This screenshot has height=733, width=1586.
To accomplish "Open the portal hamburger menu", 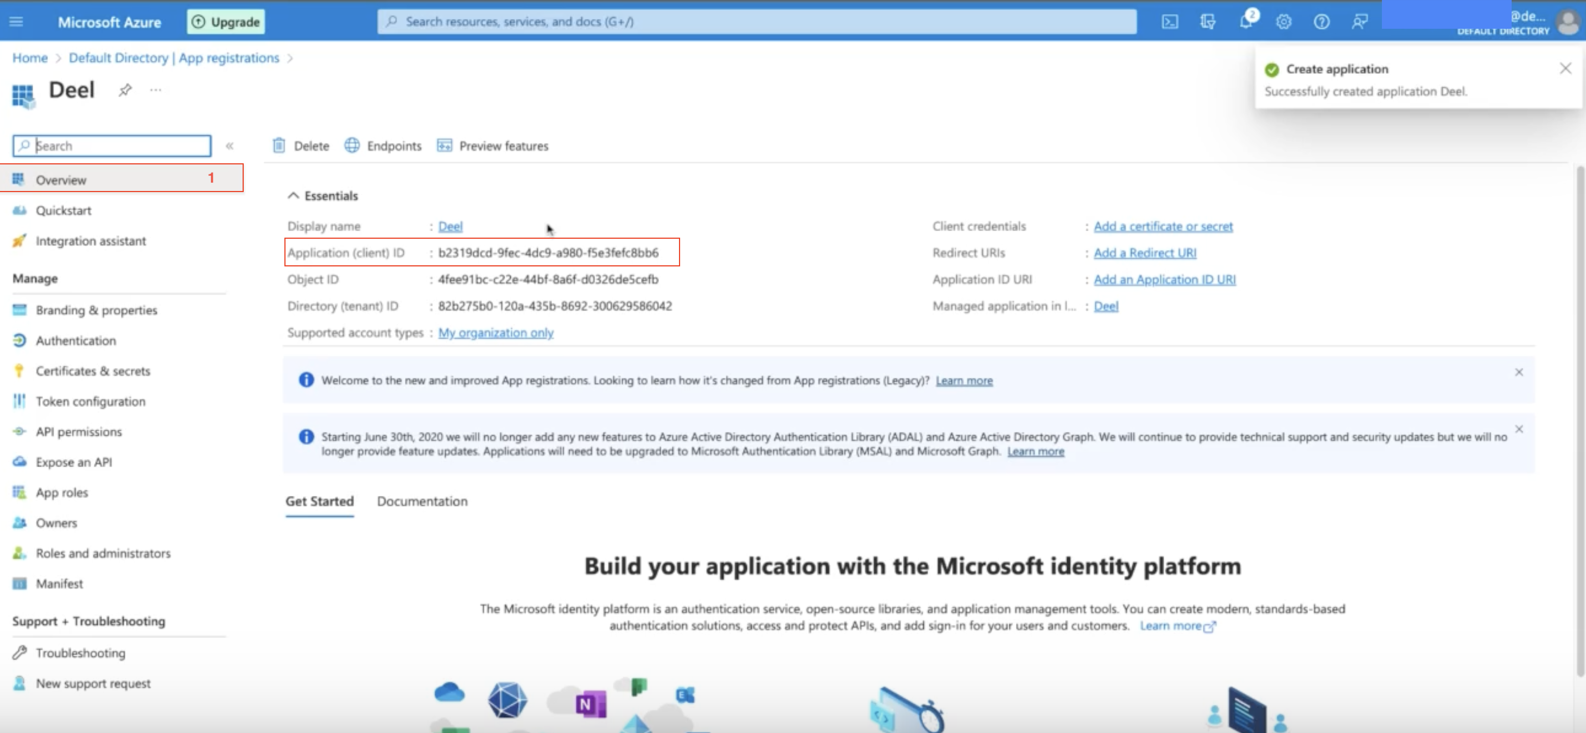I will pyautogui.click(x=16, y=21).
